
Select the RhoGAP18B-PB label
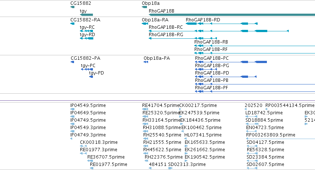211,80
